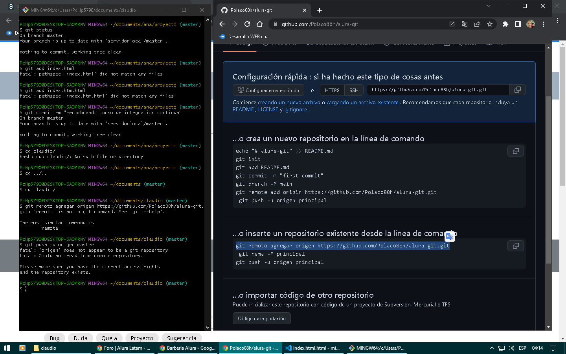Image resolution: width=566 pixels, height=354 pixels.
Task: Copy the new repository command block
Action: click(x=516, y=151)
